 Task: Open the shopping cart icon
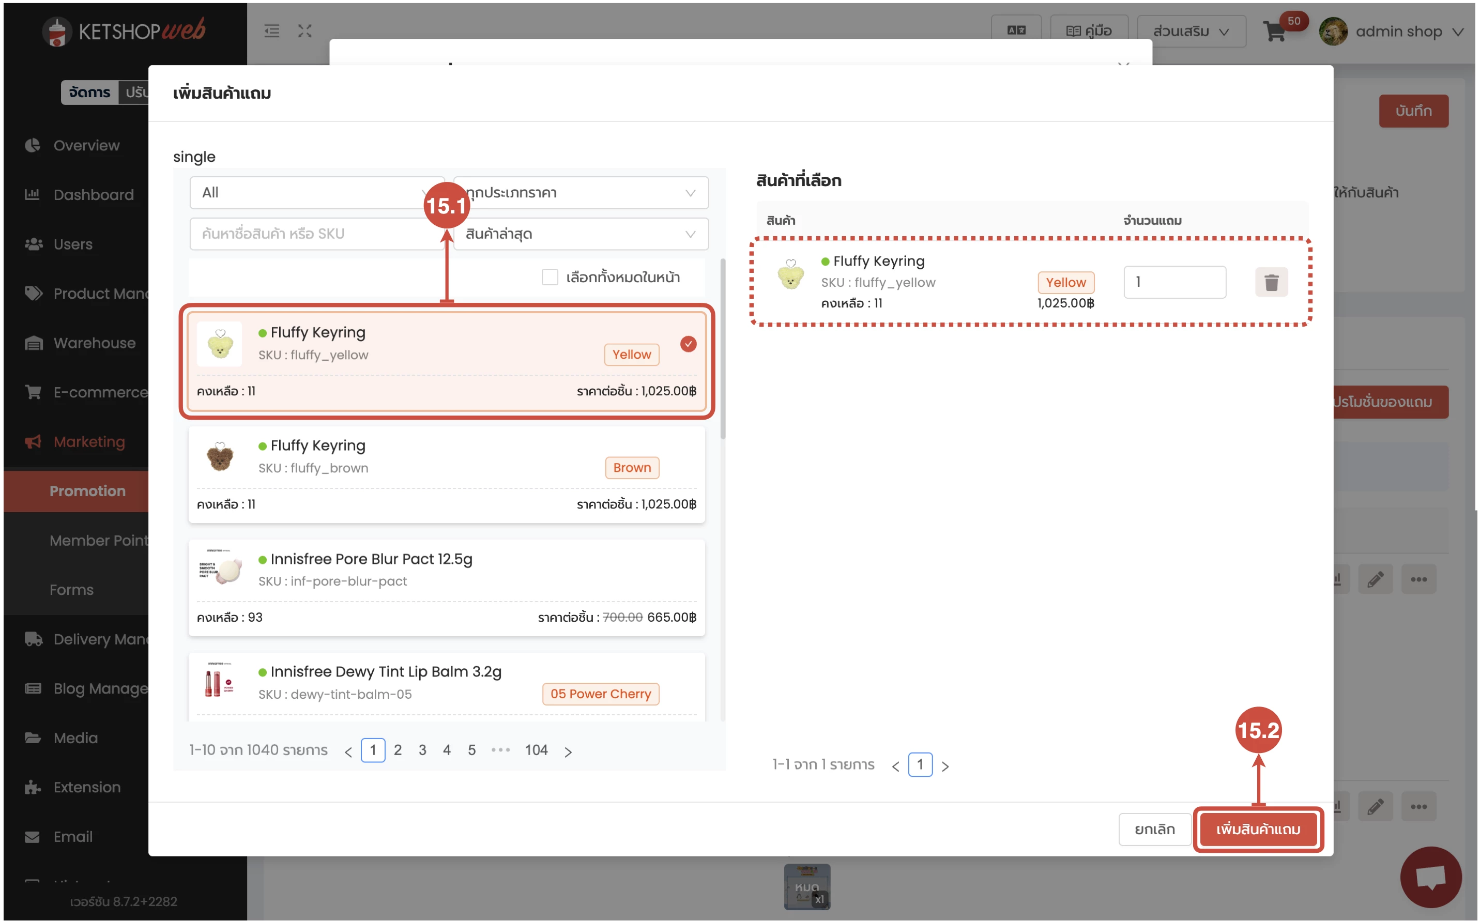coord(1274,32)
